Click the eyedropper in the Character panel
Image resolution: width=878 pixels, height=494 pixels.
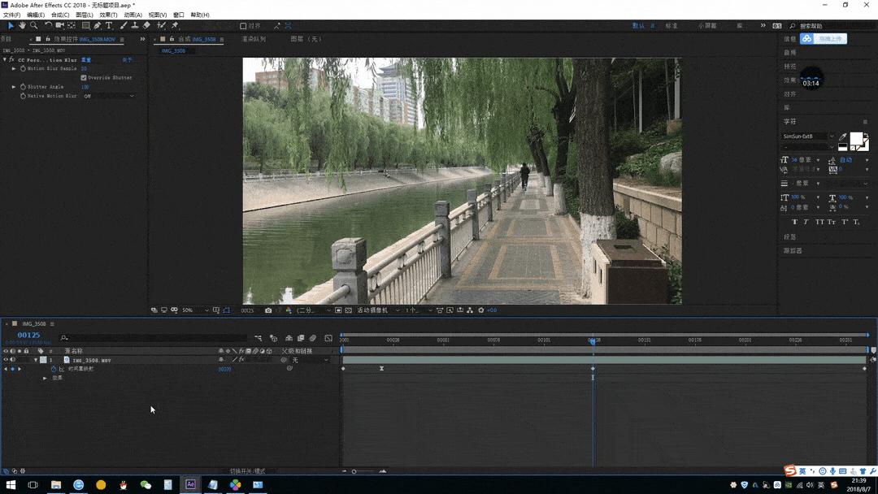click(843, 136)
